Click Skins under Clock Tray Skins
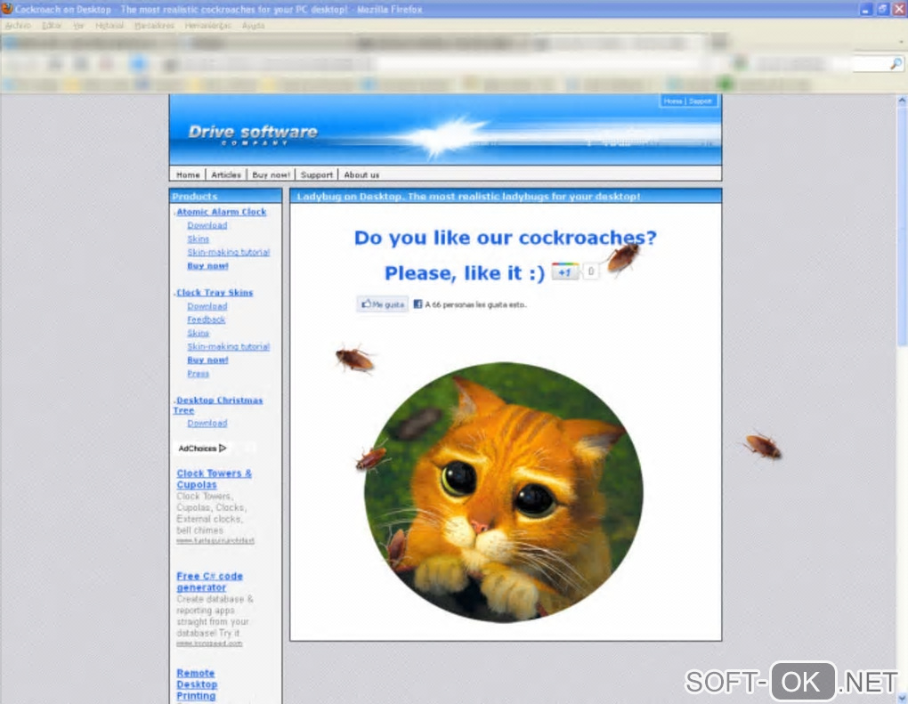Screen dimensions: 908x704 coord(198,333)
